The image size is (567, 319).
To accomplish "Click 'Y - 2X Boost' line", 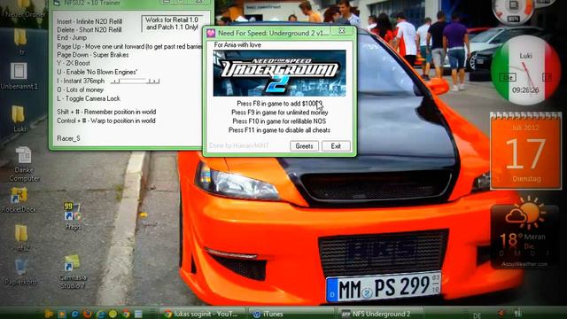I will [74, 63].
